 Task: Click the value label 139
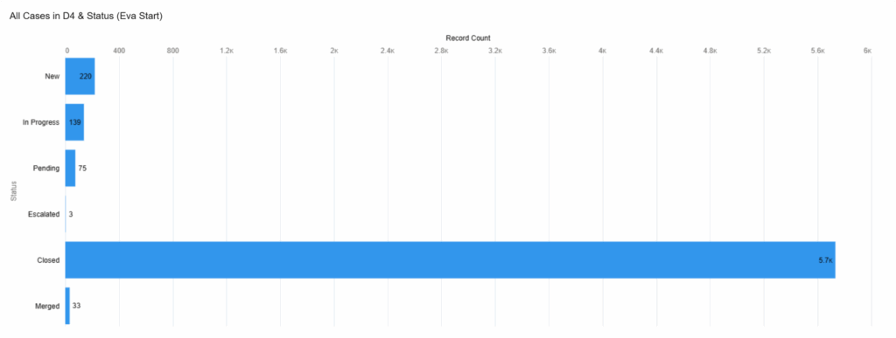pos(75,122)
